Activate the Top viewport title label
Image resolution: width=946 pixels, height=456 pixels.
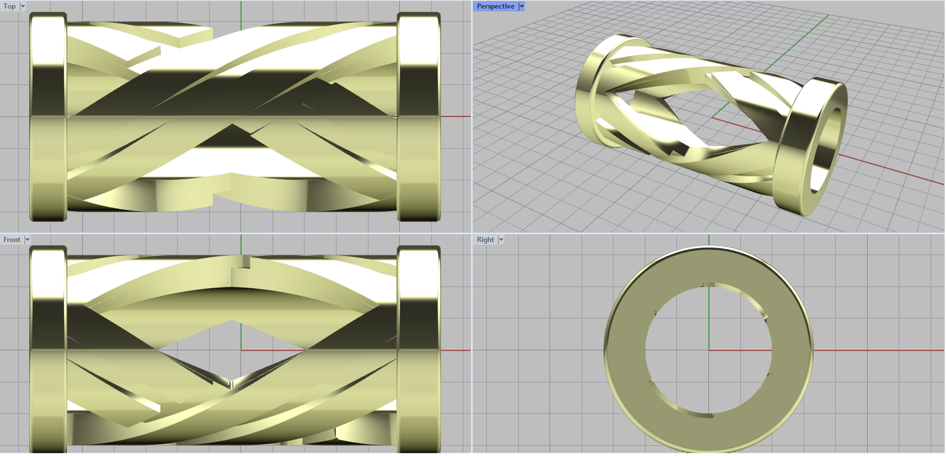pos(9,6)
